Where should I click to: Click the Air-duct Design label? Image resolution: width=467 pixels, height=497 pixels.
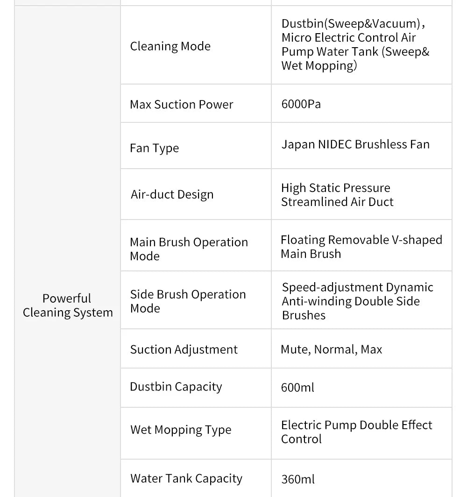click(172, 194)
